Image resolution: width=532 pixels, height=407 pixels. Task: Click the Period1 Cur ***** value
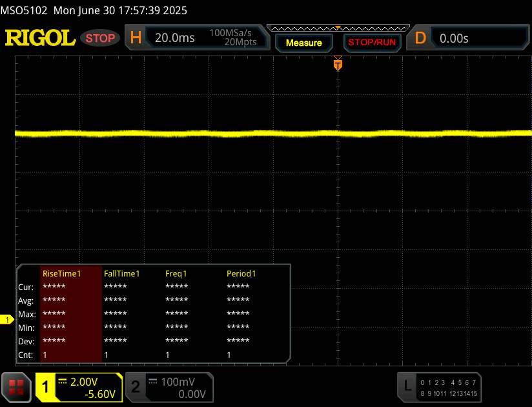(238, 286)
